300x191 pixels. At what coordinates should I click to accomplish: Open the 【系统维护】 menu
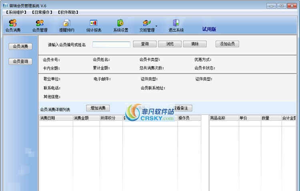(16, 12)
